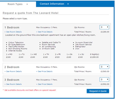The height and width of the screenshot is (99, 115).
Task: Open the 3 Bedroom quantity dropdown
Action: click(x=104, y=79)
